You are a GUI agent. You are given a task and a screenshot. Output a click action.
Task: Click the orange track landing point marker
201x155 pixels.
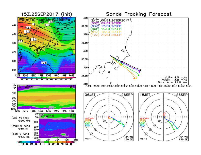pyautogui.click(x=134, y=79)
